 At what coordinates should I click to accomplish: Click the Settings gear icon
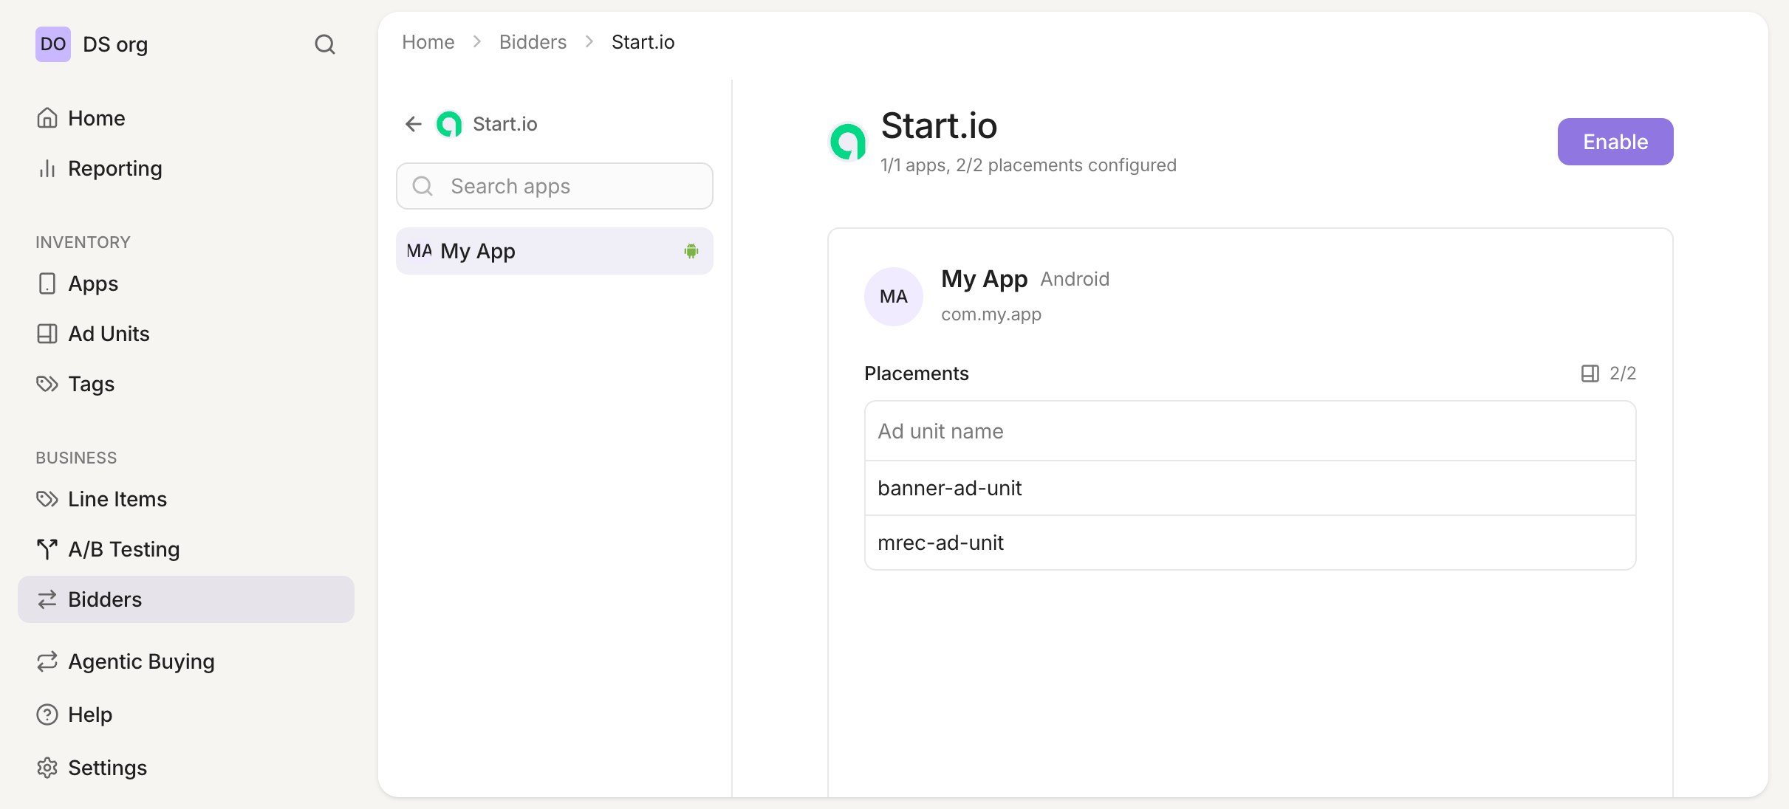[x=47, y=768]
